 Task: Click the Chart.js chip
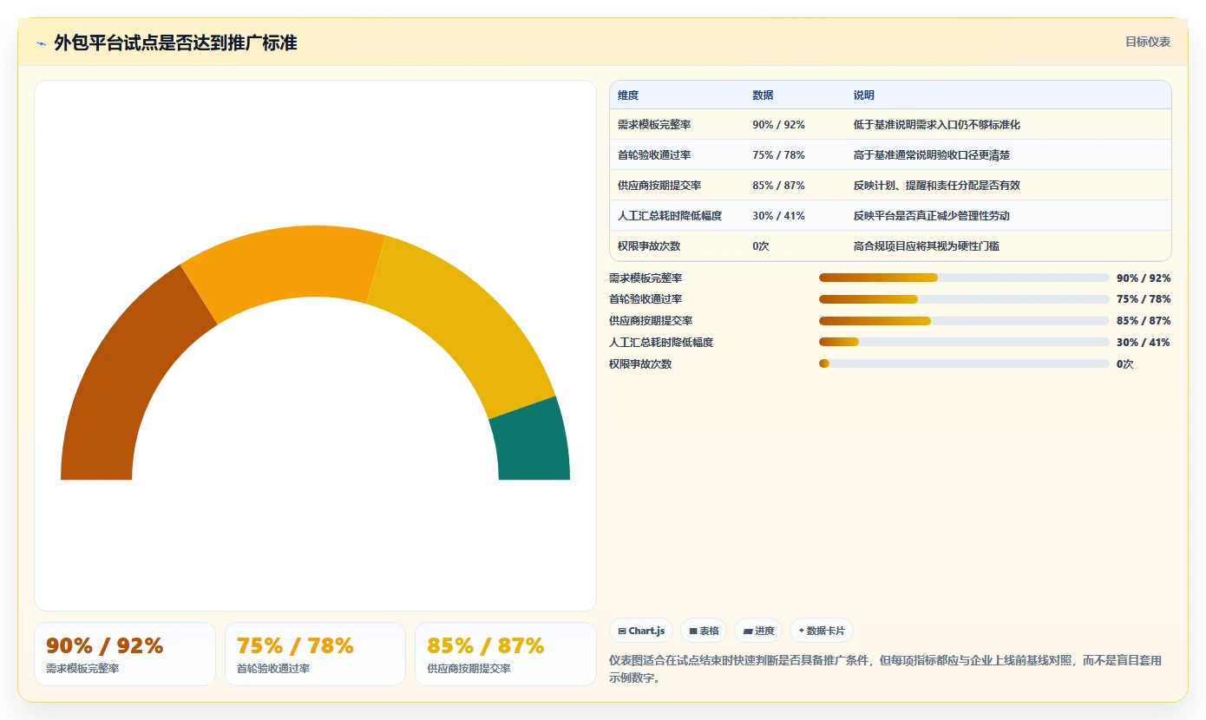point(642,631)
